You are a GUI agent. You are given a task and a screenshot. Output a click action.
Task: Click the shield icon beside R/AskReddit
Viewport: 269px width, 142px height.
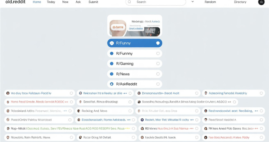pos(112,84)
